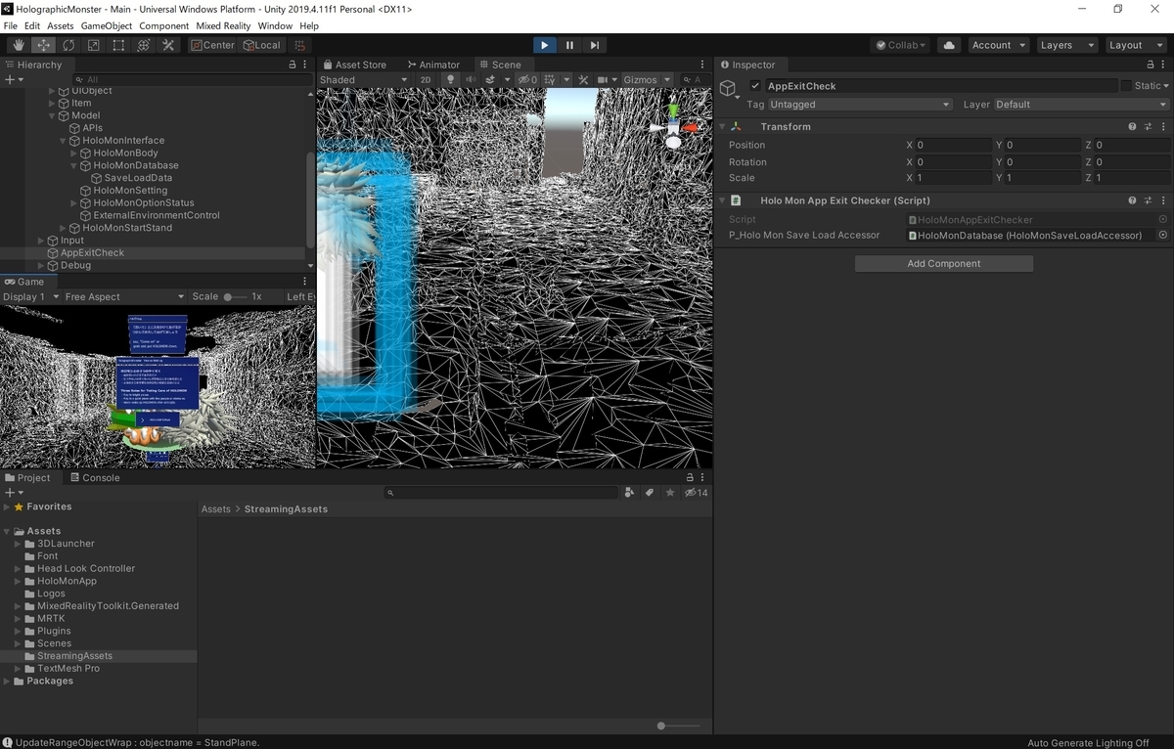Collapse Holo Mon App Exit Checker component
1174x749 pixels.
coord(722,200)
